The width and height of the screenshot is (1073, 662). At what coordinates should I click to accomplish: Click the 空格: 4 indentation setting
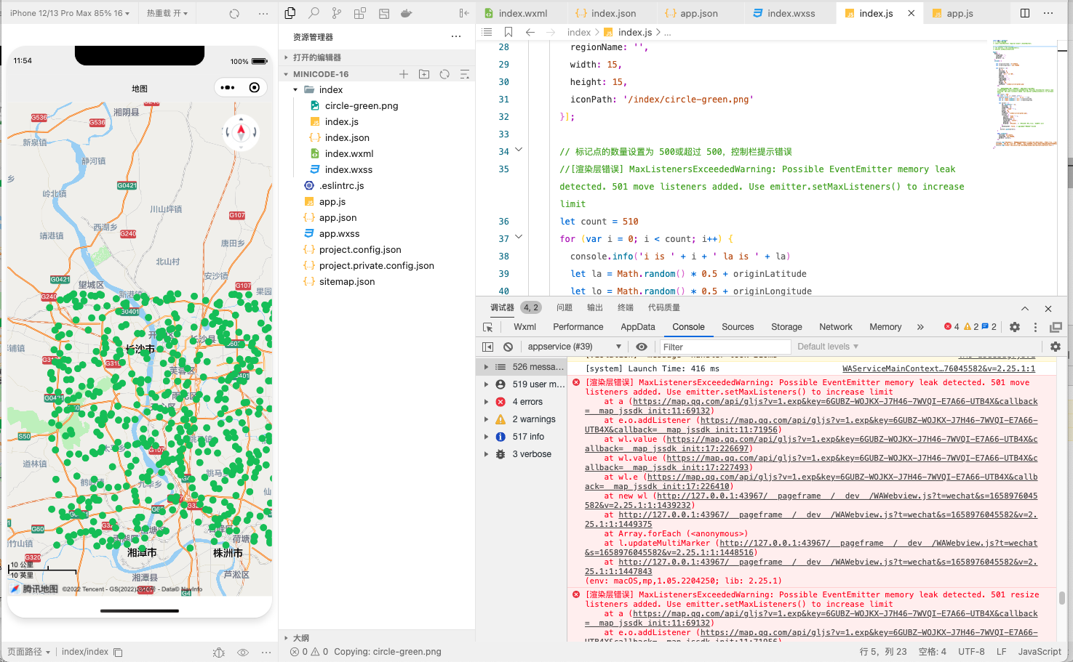933,652
